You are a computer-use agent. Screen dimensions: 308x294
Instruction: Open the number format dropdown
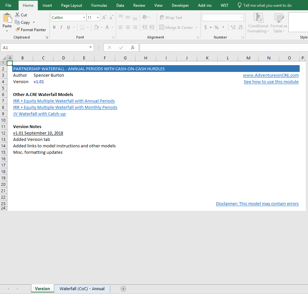click(241, 18)
